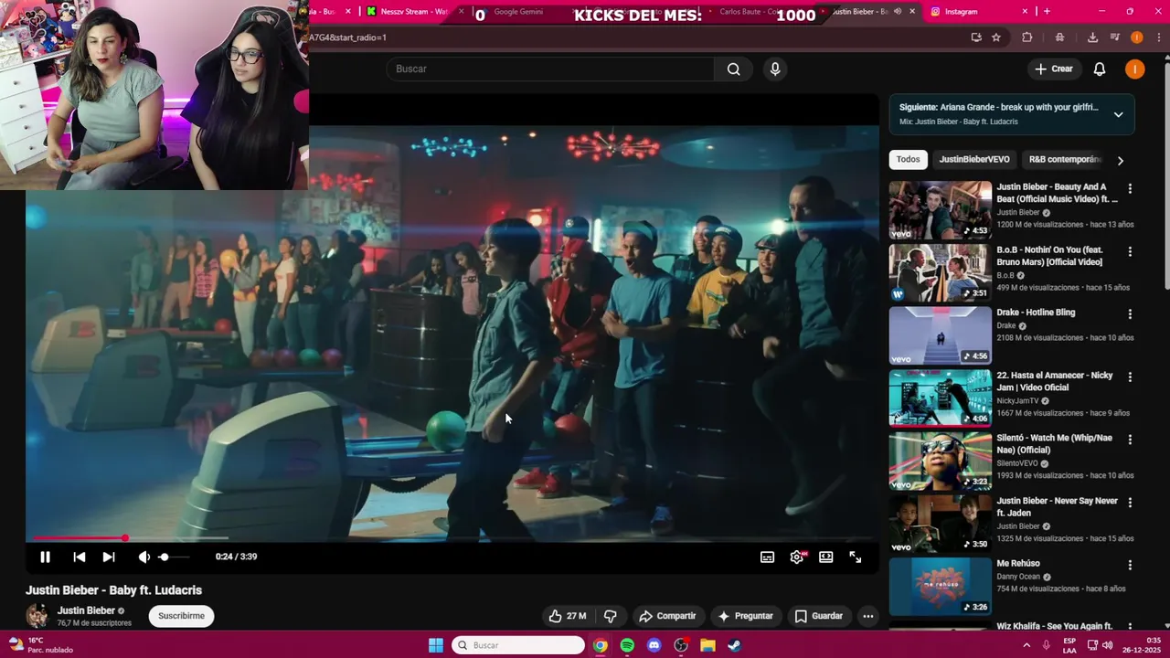Open menu for Hasta el Amanecer video
1170x658 pixels.
tap(1130, 377)
